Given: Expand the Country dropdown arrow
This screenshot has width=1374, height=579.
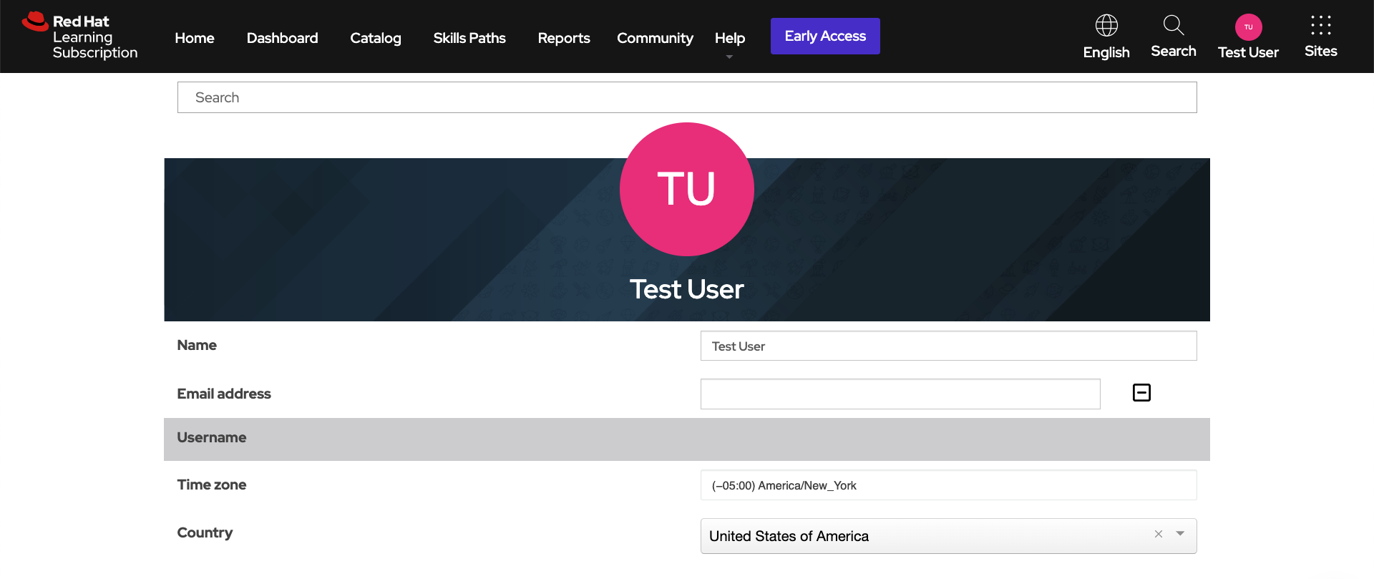Looking at the screenshot, I should (1180, 534).
